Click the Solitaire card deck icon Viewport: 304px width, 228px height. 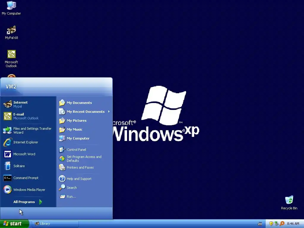7,166
